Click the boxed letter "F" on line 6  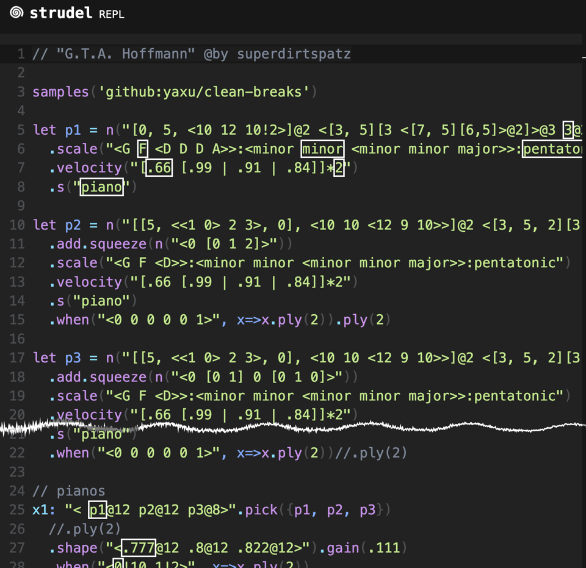pos(142,149)
